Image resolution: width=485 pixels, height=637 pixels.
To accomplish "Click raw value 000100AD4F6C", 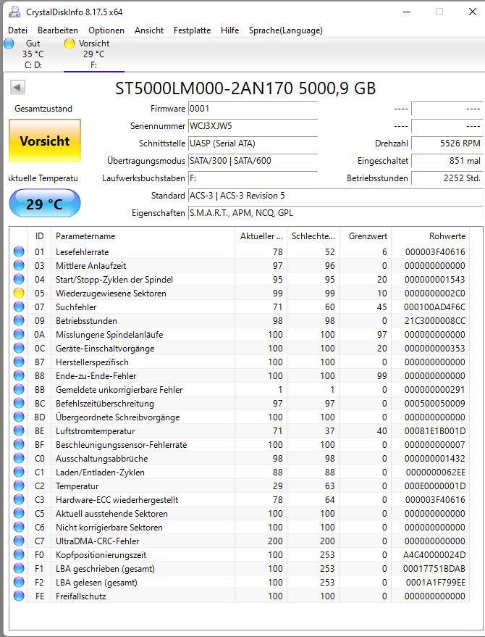I will 434,307.
